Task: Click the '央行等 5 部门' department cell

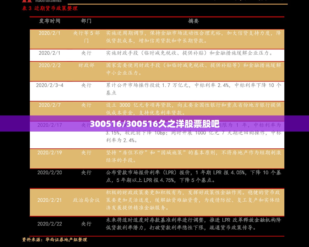Action: pyautogui.click(x=86, y=37)
